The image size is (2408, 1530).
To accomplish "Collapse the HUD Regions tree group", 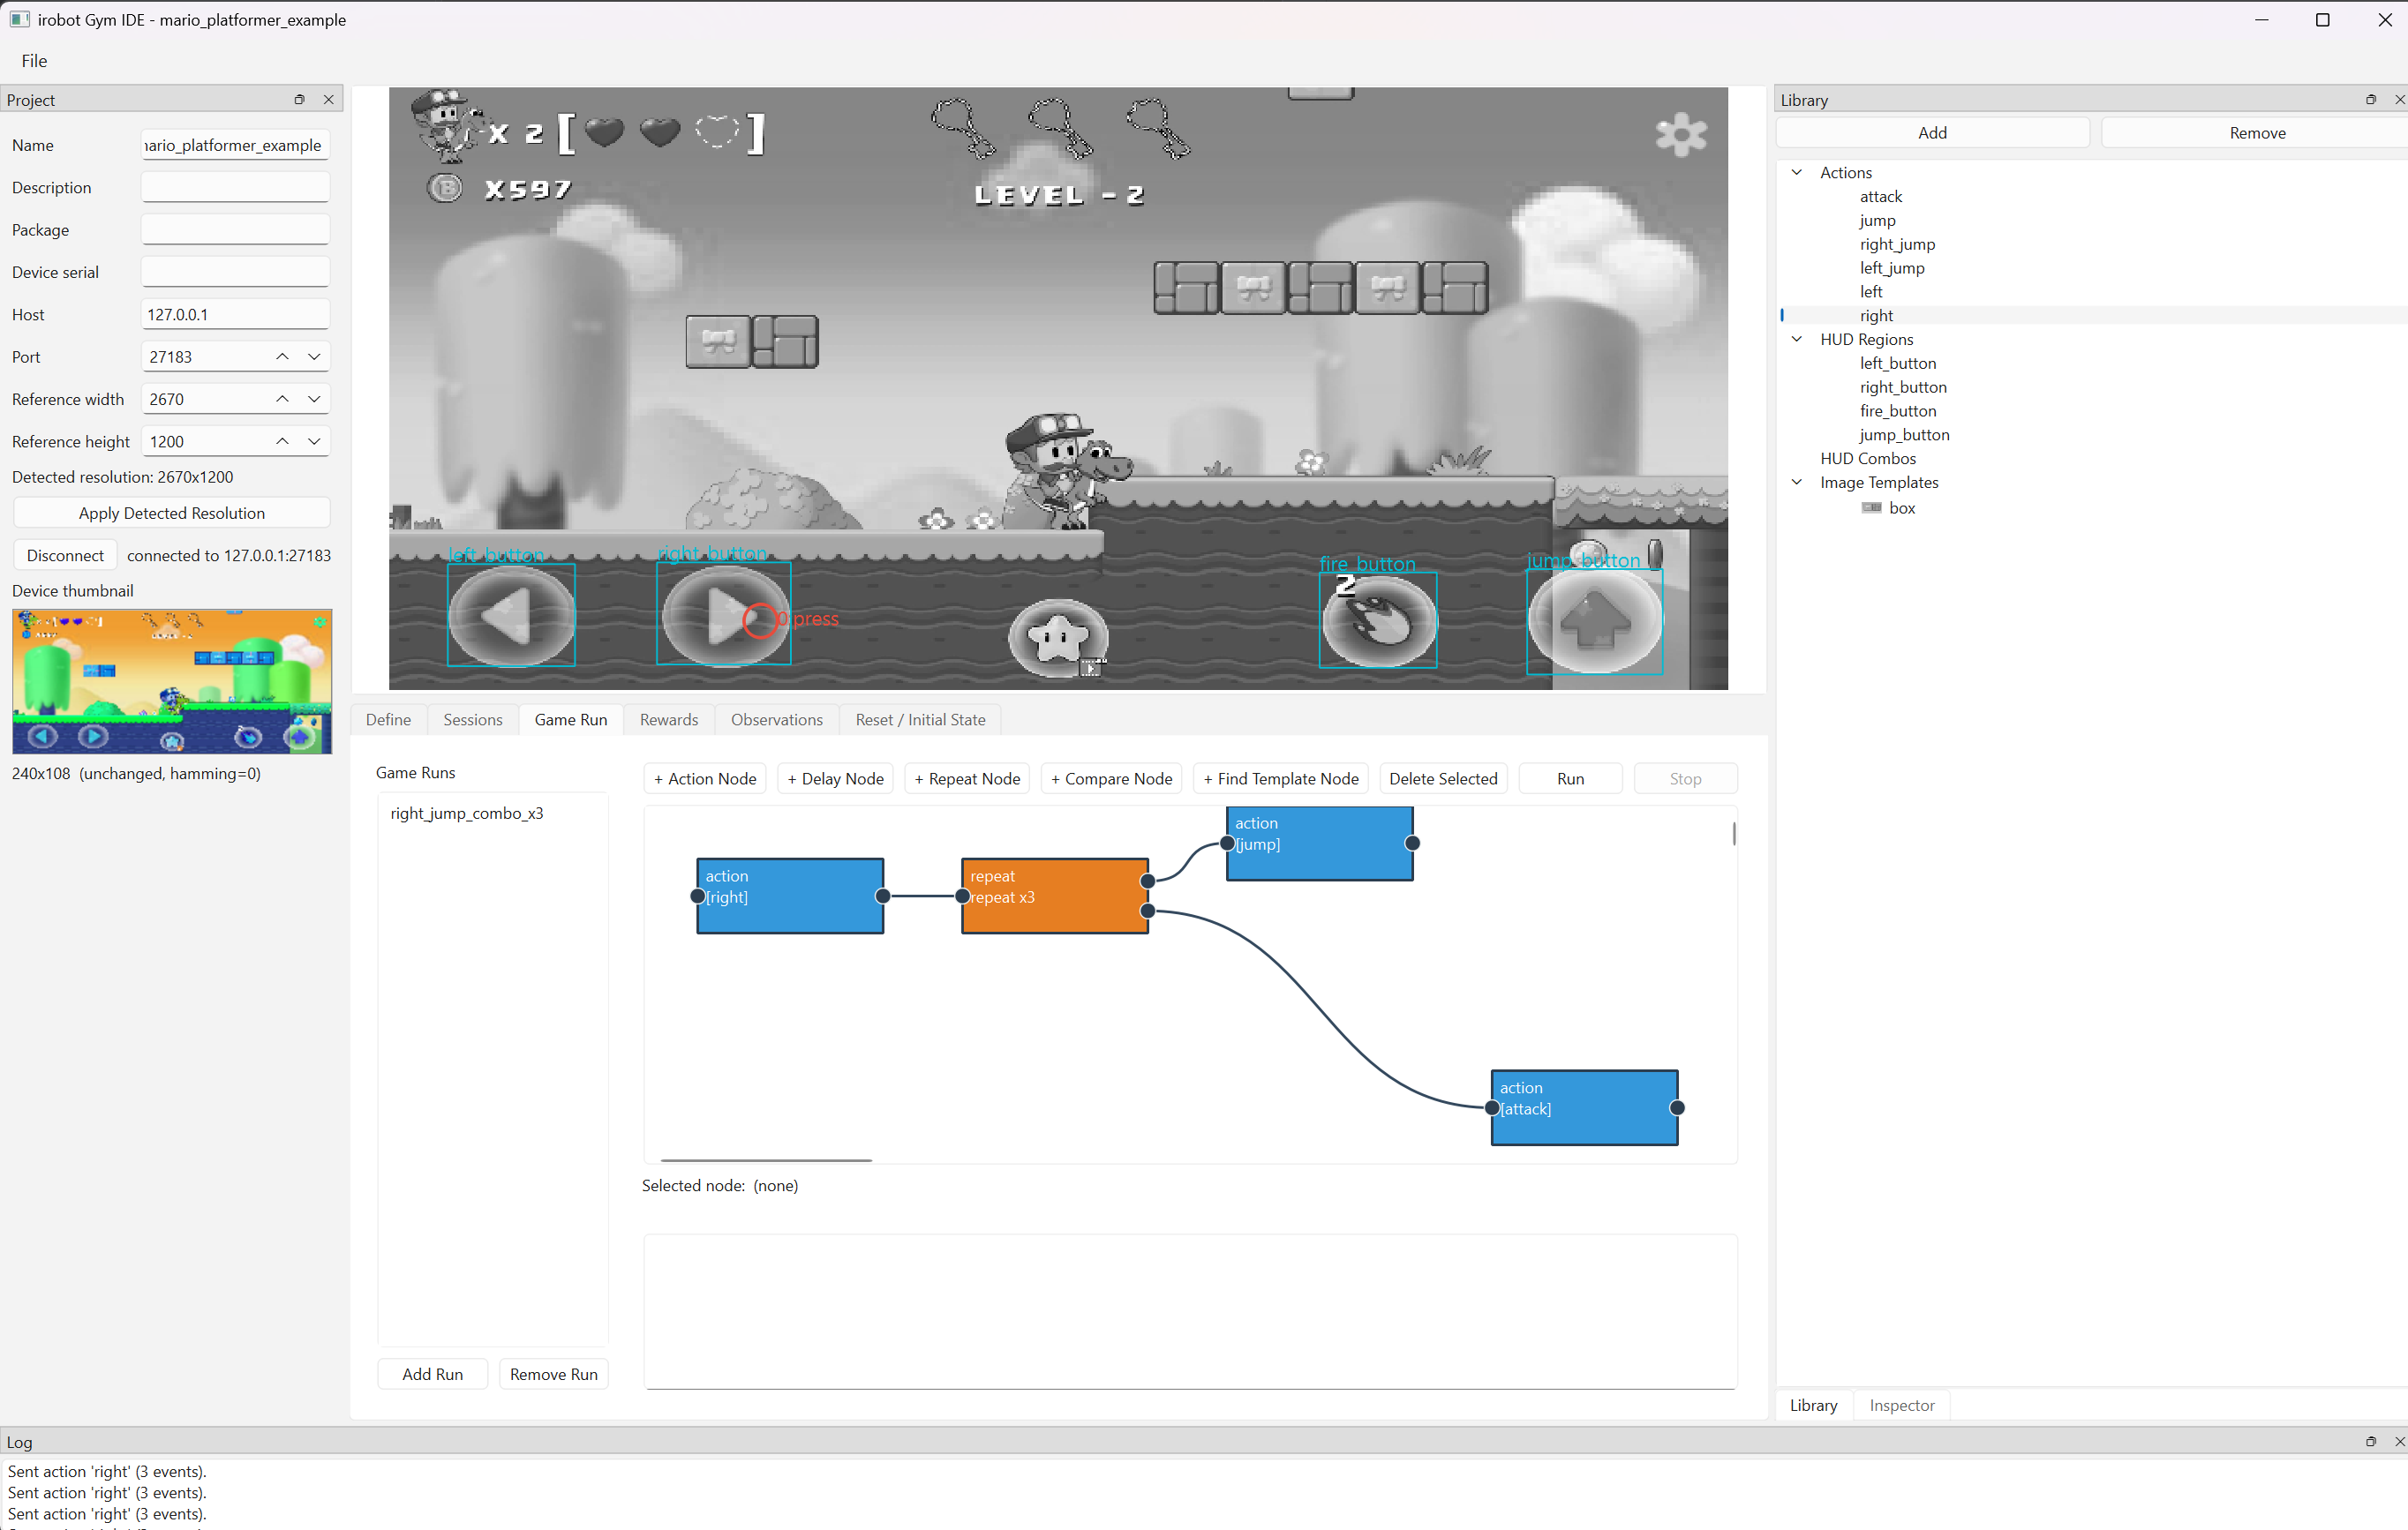I will coord(1797,339).
